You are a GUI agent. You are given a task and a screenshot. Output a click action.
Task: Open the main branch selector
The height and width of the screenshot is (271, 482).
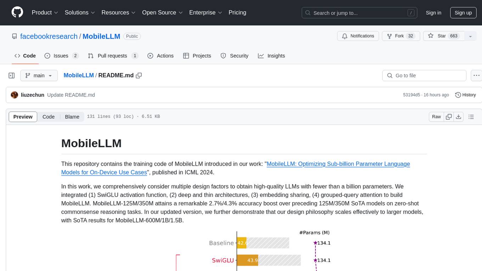click(39, 76)
